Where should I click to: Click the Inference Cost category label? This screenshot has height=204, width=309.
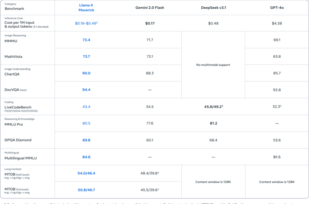coord(13,18)
